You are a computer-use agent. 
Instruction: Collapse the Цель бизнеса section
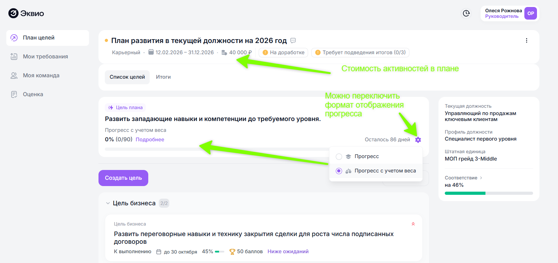pos(108,203)
